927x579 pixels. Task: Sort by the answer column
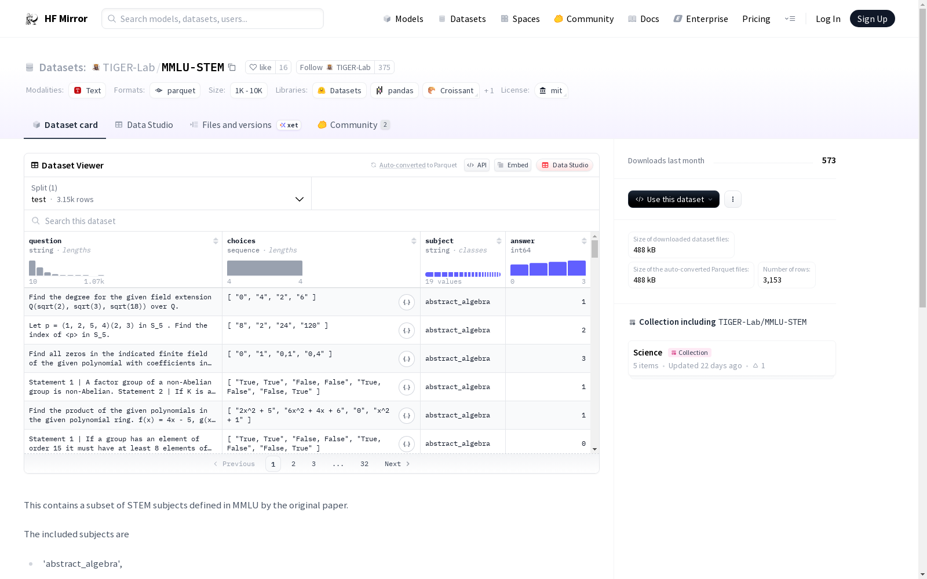(x=584, y=241)
